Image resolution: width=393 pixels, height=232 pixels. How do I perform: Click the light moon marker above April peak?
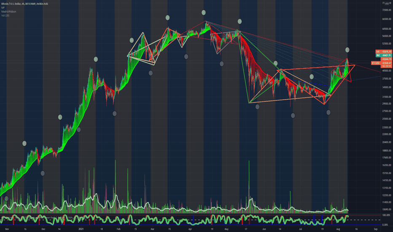coord(204,12)
